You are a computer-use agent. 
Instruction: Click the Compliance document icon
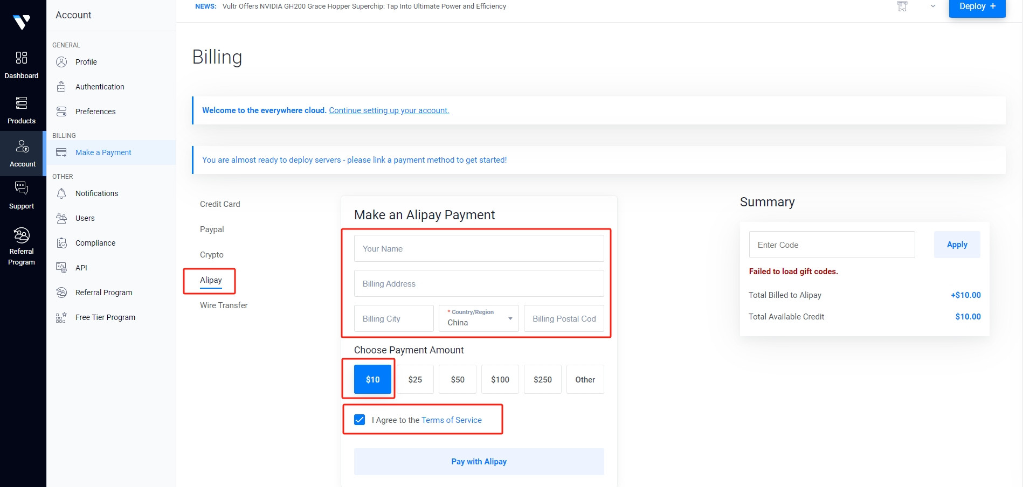(x=61, y=243)
